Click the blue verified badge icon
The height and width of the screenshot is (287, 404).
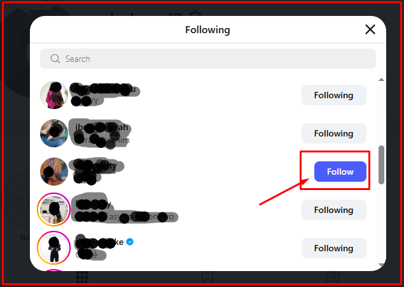(x=129, y=242)
